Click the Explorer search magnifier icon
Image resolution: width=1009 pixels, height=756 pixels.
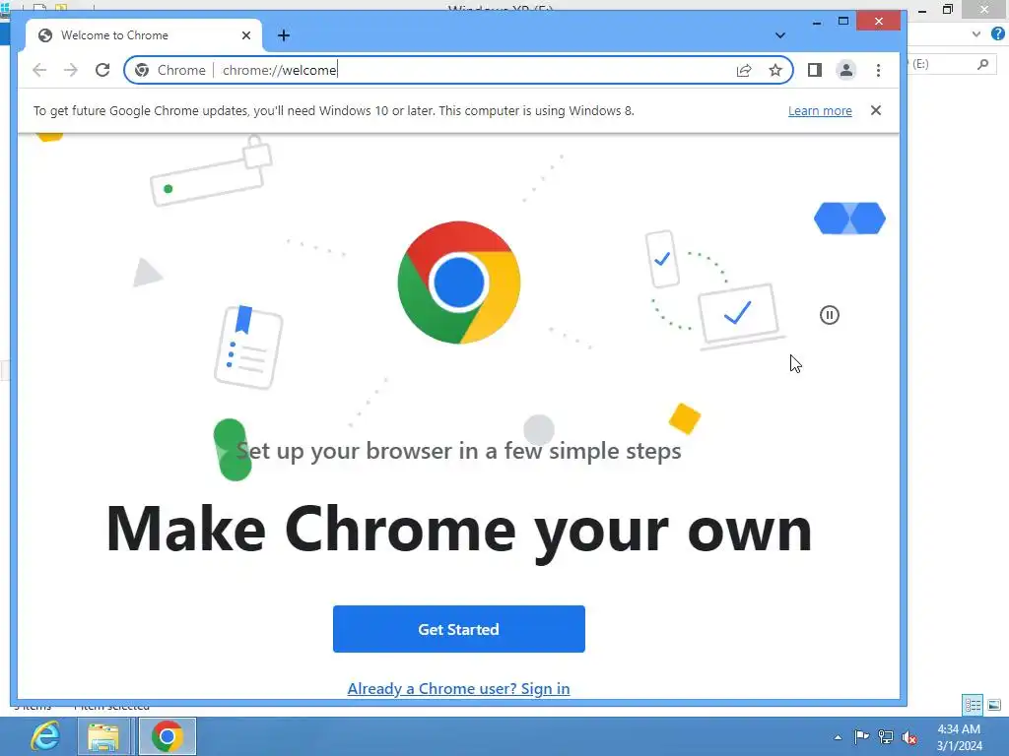pos(982,64)
